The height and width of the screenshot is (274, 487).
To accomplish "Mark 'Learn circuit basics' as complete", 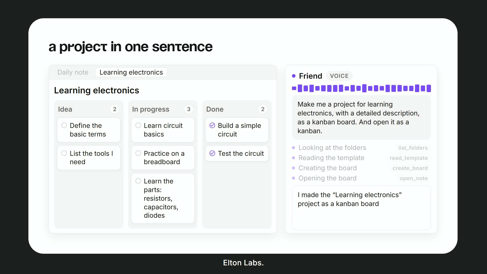I will point(138,125).
